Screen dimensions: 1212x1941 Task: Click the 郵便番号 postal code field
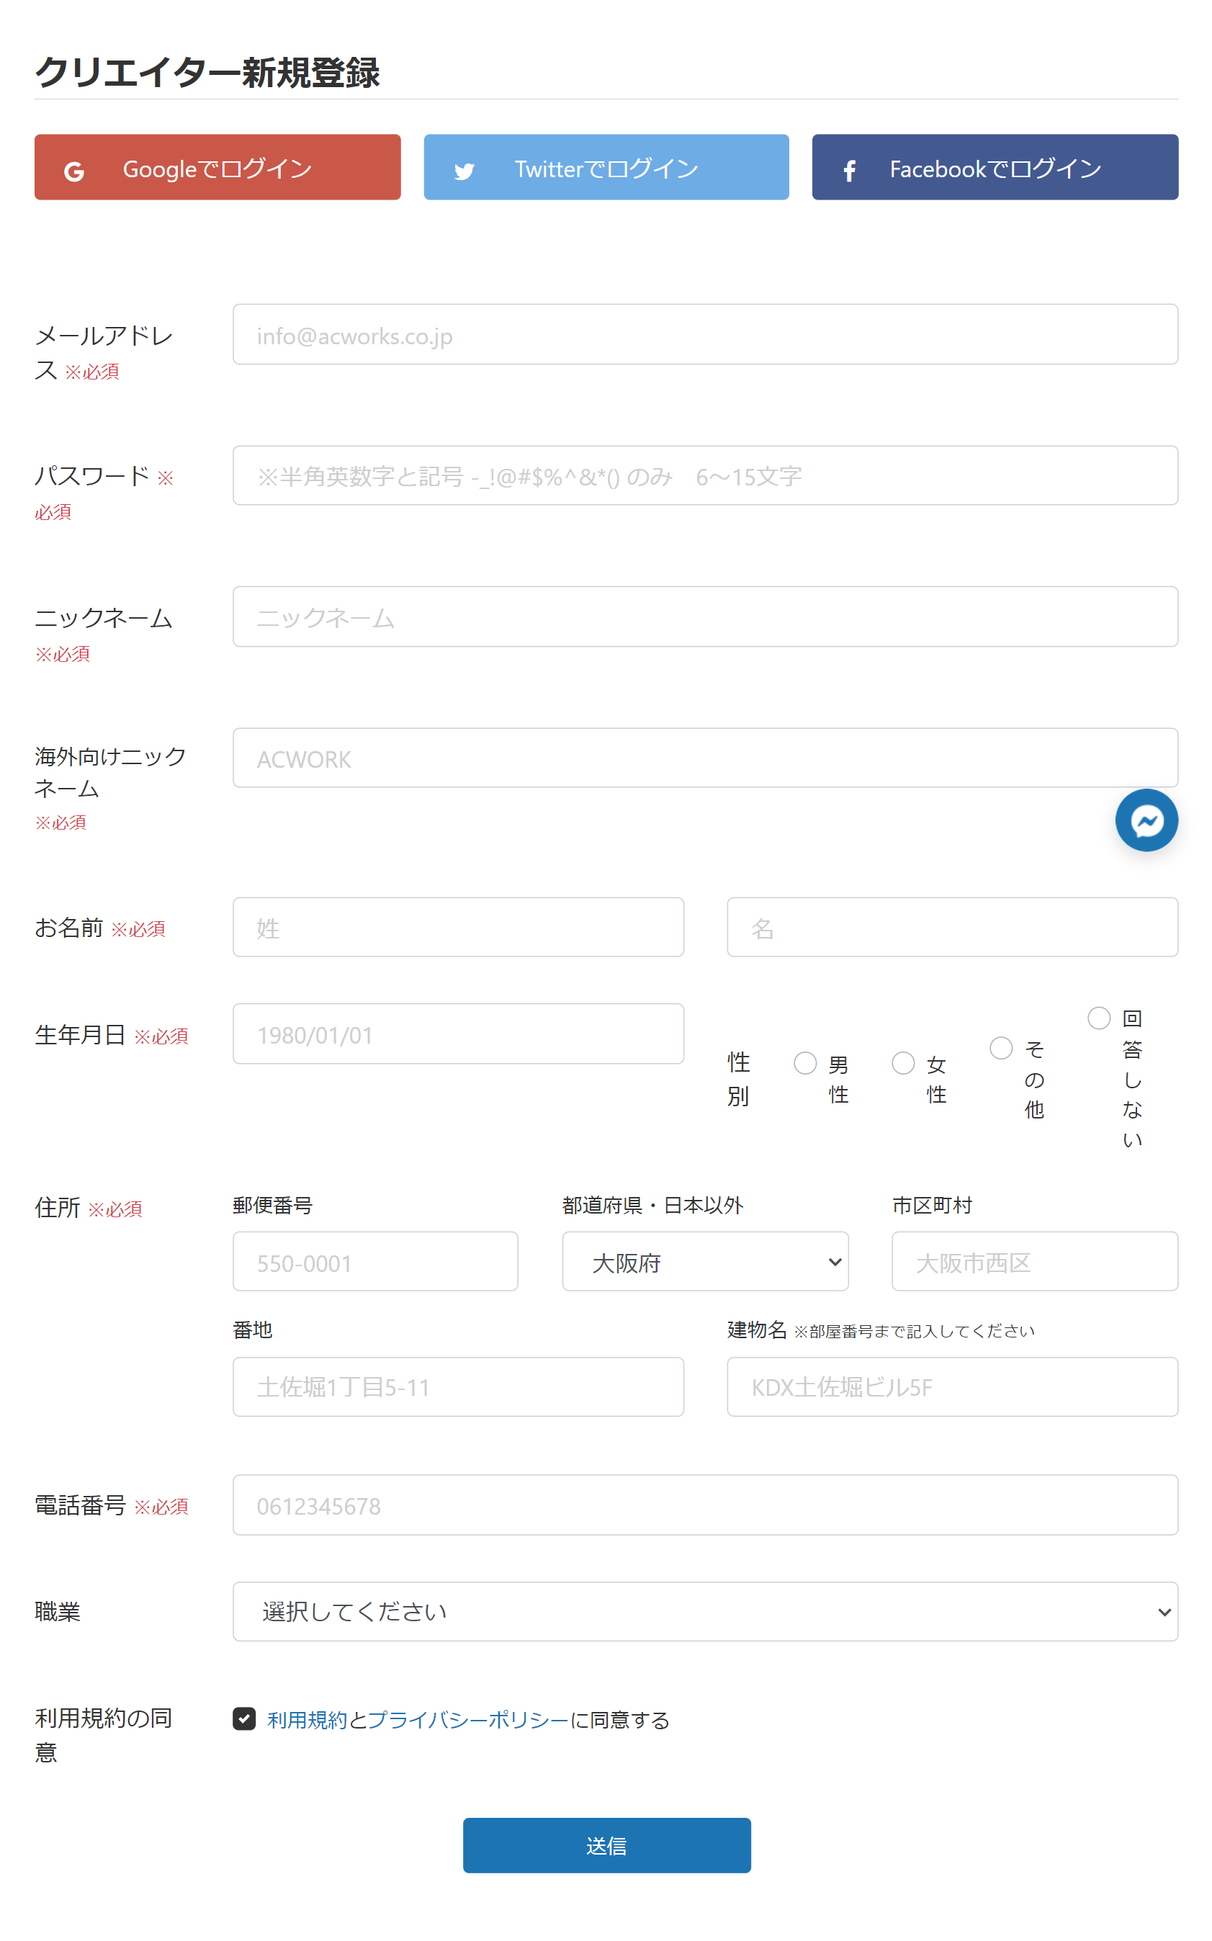coord(375,1261)
